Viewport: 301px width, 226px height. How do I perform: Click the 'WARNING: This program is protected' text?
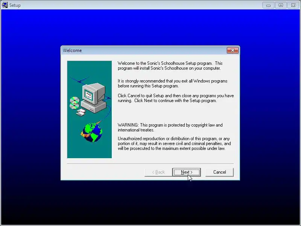click(x=170, y=127)
